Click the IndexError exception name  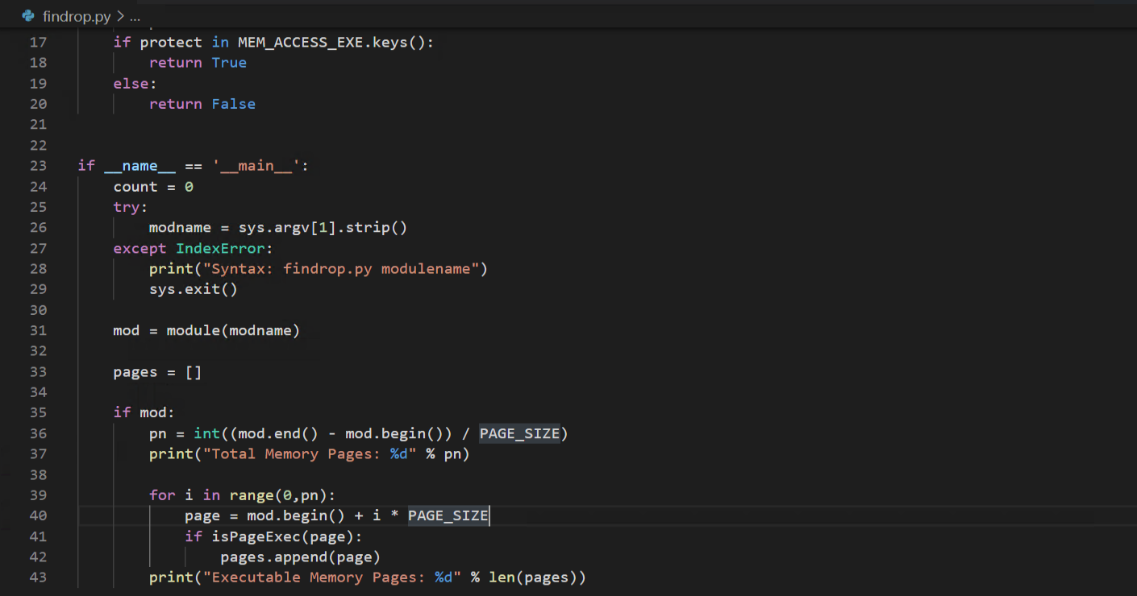coord(220,248)
